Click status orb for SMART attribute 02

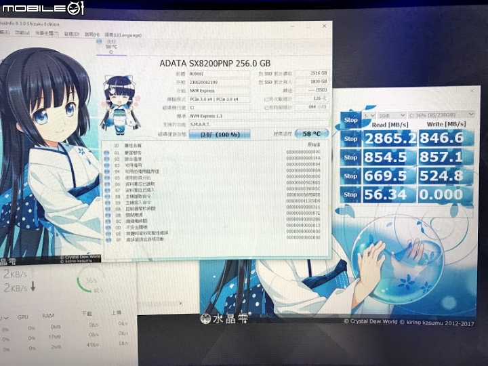coord(107,159)
